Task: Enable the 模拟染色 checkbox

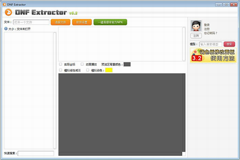Action: (x=88, y=70)
